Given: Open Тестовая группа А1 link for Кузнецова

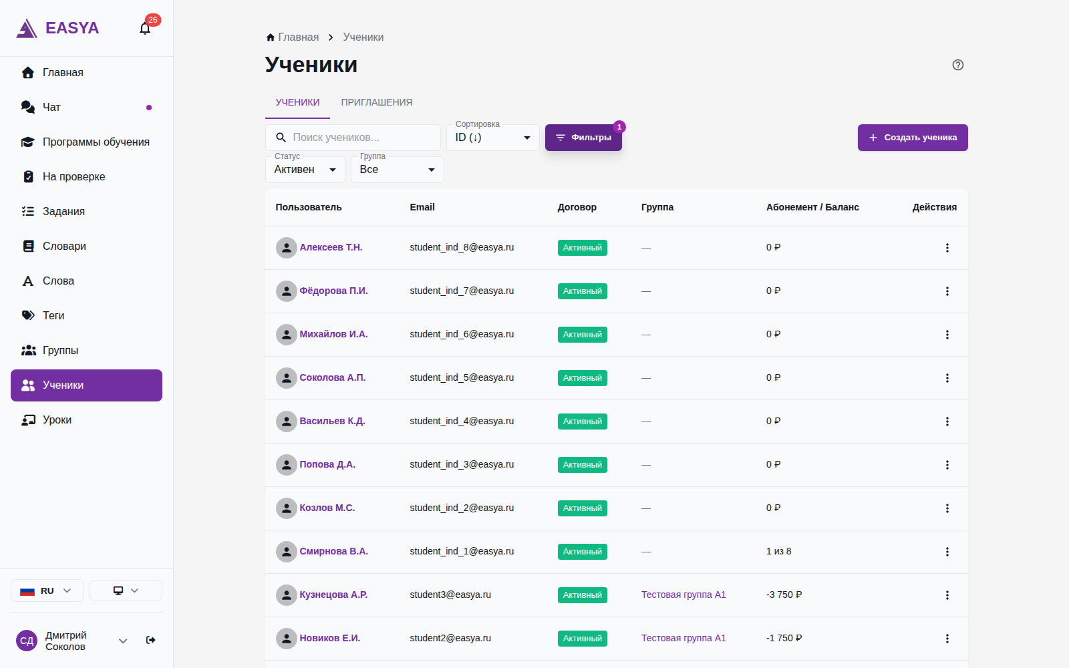Looking at the screenshot, I should click(x=683, y=595).
